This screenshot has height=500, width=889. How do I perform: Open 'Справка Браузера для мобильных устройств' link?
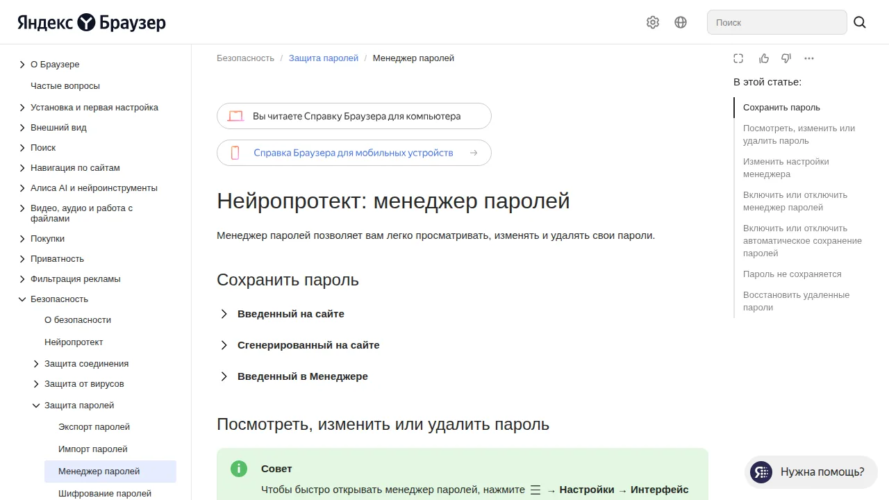tap(354, 153)
